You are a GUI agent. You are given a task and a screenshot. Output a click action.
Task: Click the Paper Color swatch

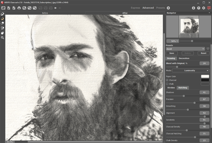(205, 76)
